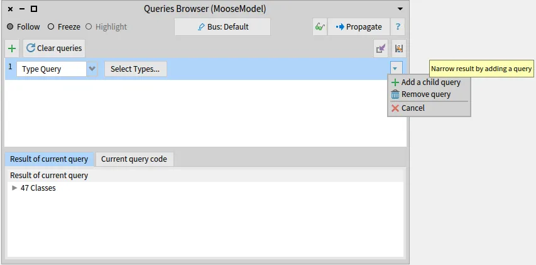Close the Queries Browser window
Image resolution: width=536 pixels, height=265 pixels.
pyautogui.click(x=10, y=9)
